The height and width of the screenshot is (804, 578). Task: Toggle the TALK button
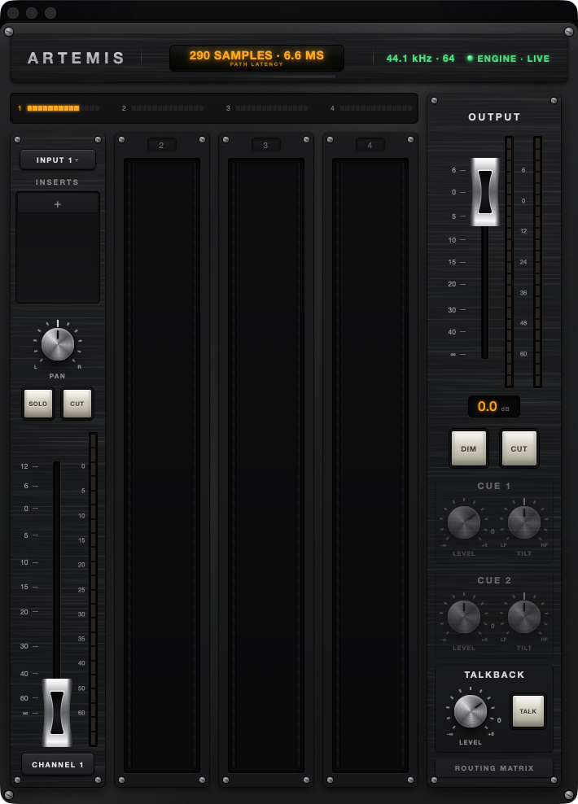(528, 711)
